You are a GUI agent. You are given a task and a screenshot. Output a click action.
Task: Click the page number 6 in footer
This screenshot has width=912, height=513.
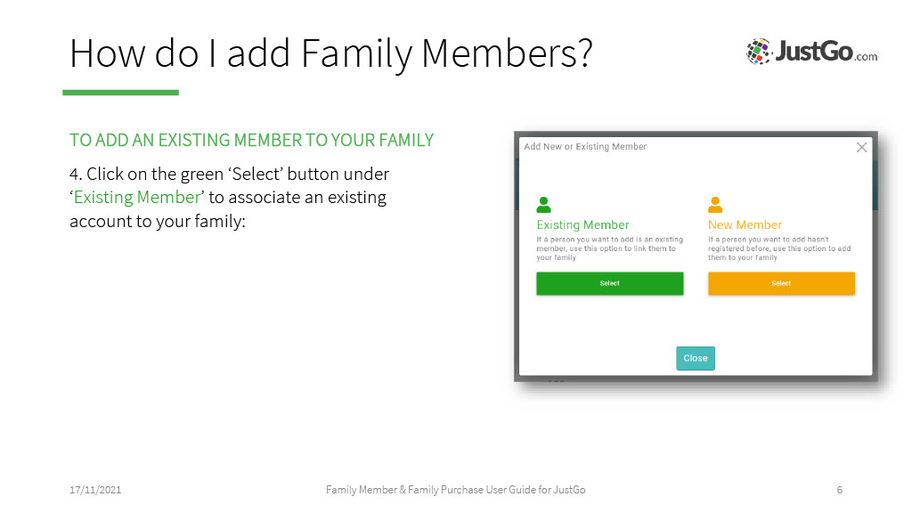(x=839, y=490)
